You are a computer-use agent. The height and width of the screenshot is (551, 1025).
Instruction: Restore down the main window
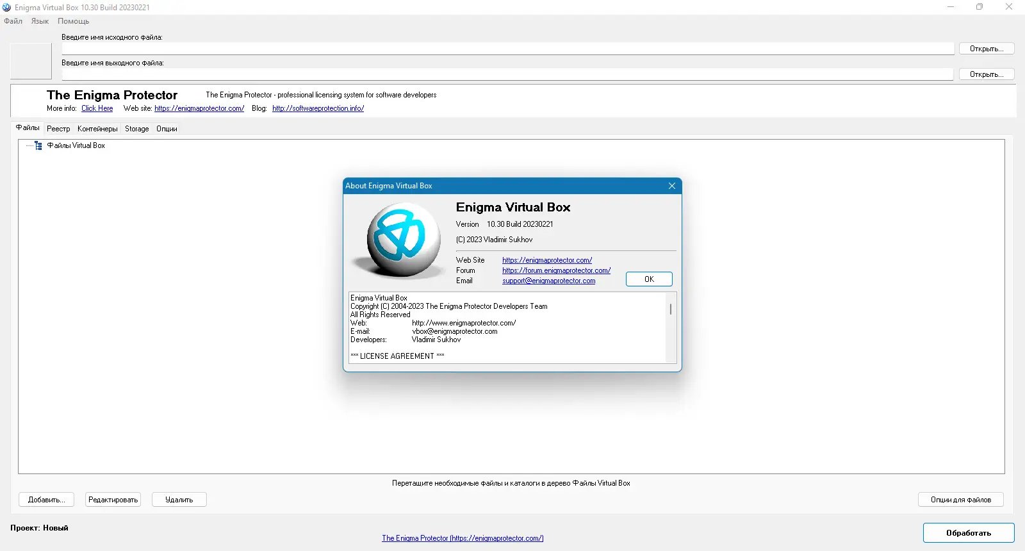(x=980, y=7)
